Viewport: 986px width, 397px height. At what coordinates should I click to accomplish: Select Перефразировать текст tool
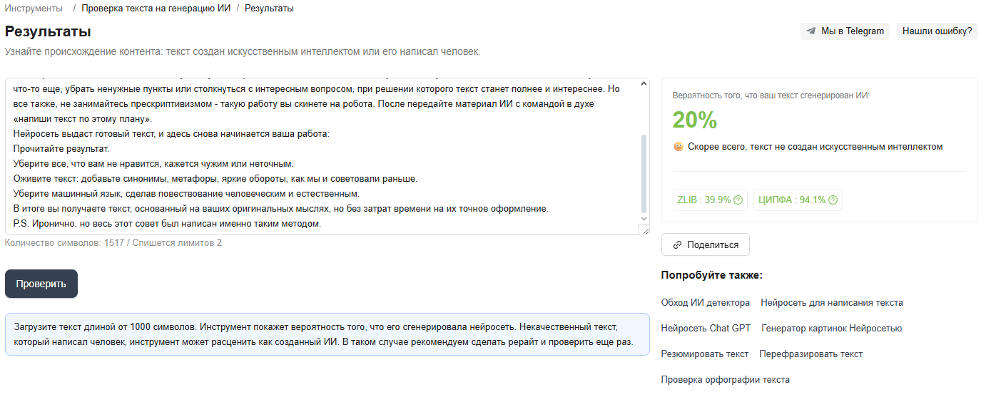[810, 354]
